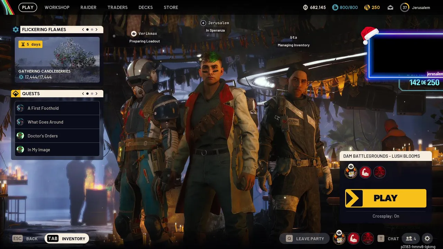Open the party members icon showing 4

pos(411,239)
